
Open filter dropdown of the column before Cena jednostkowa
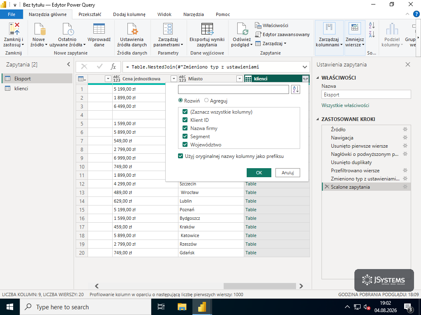[x=108, y=79]
